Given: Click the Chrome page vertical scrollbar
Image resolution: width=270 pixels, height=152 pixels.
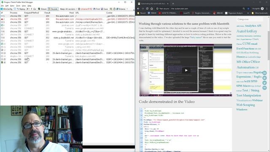Looking at the screenshot, I should coord(269,46).
